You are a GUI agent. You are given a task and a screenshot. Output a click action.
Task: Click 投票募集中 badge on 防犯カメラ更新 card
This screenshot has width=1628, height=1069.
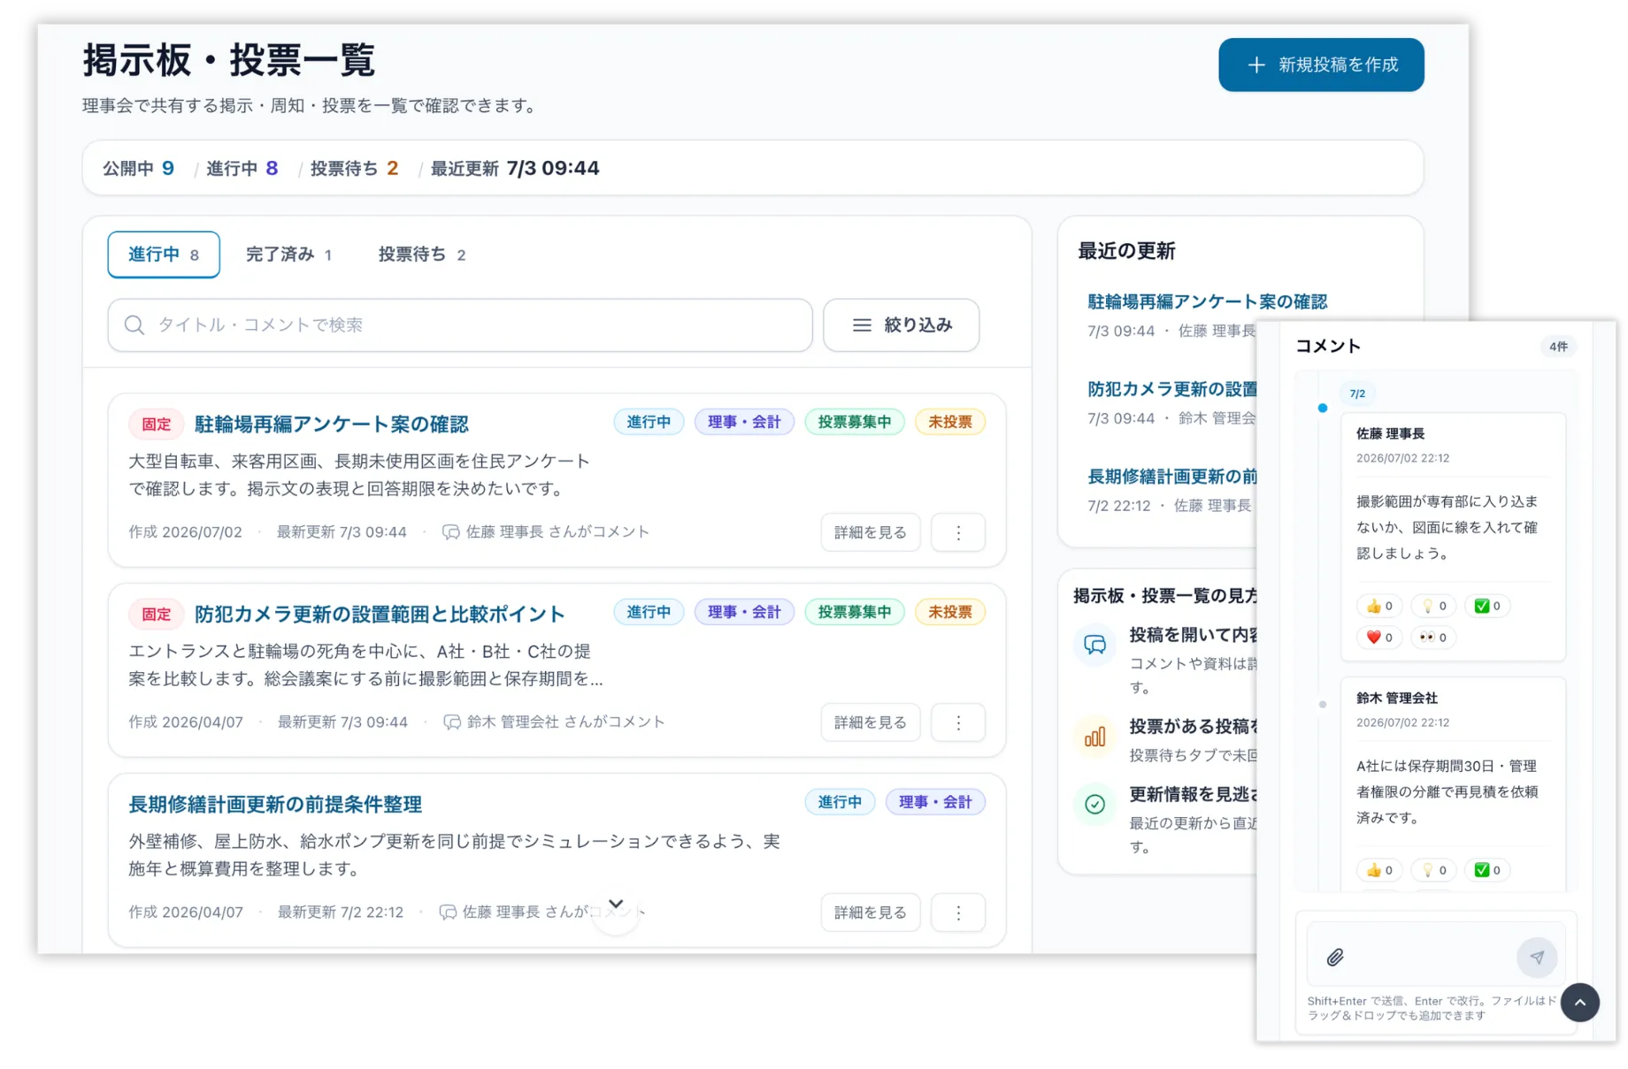854,613
